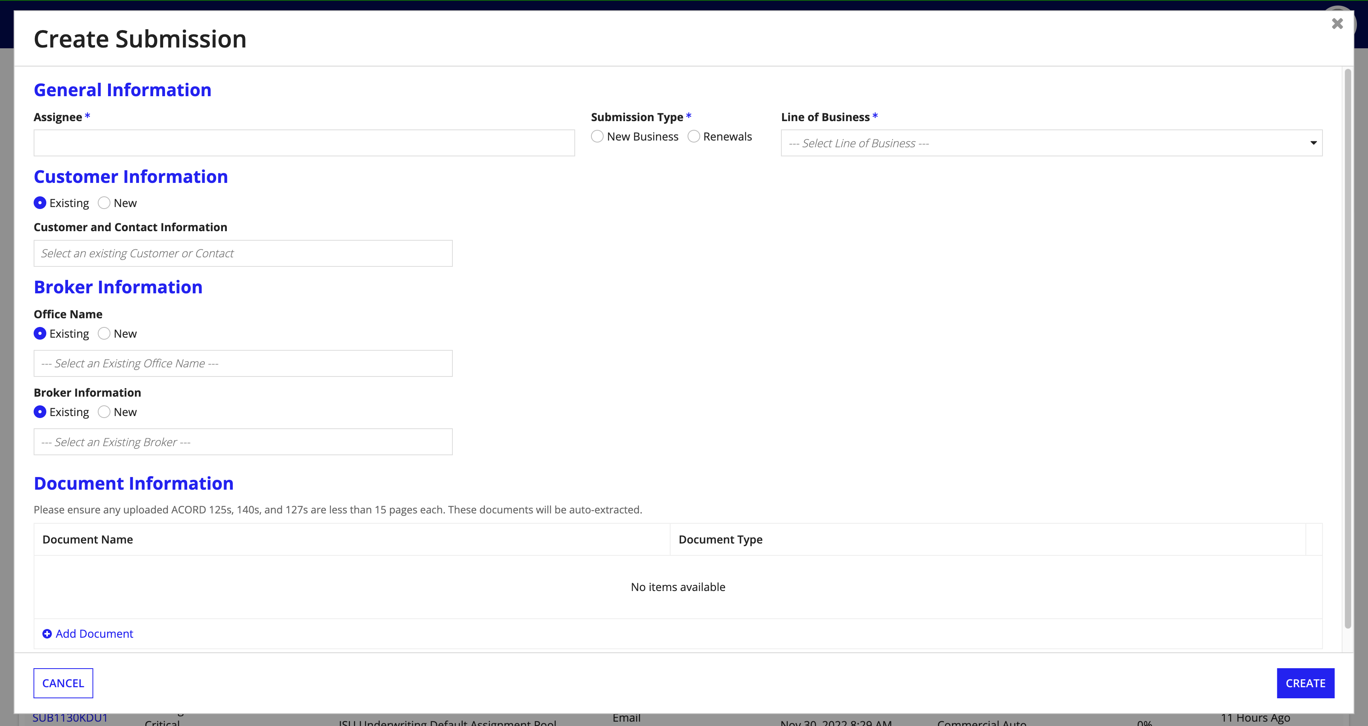Select New for Office Name

pyautogui.click(x=104, y=334)
